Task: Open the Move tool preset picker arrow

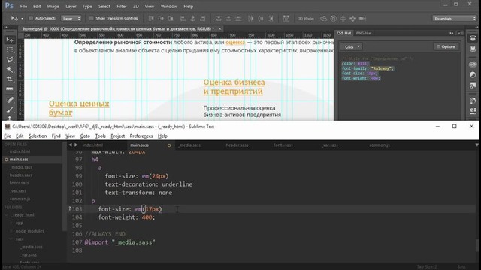Action: coord(22,19)
